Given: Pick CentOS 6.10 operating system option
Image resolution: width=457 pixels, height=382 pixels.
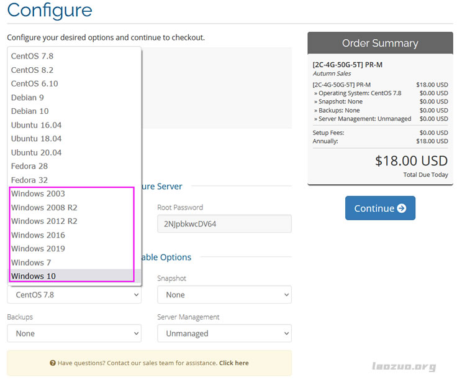Looking at the screenshot, I should click(35, 83).
